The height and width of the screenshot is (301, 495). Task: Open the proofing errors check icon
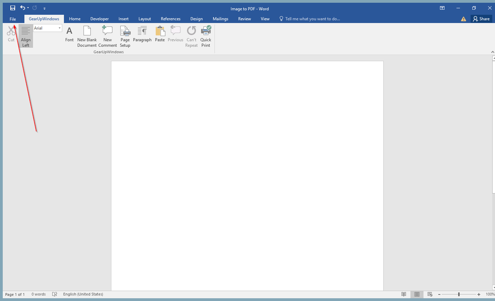pyautogui.click(x=54, y=294)
